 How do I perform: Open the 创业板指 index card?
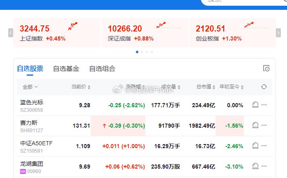(233, 33)
